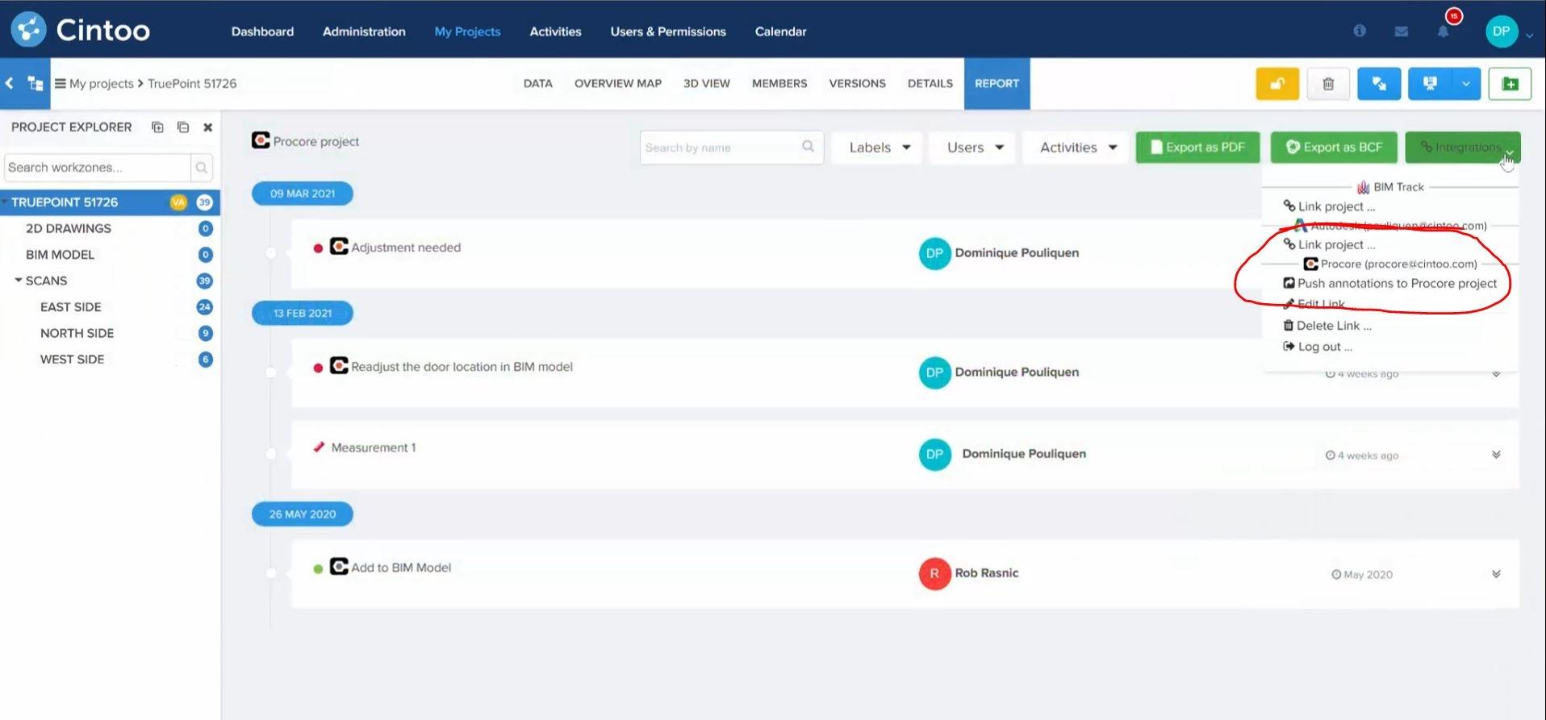Collapse all workzones icon in Project Explorer

click(x=183, y=127)
